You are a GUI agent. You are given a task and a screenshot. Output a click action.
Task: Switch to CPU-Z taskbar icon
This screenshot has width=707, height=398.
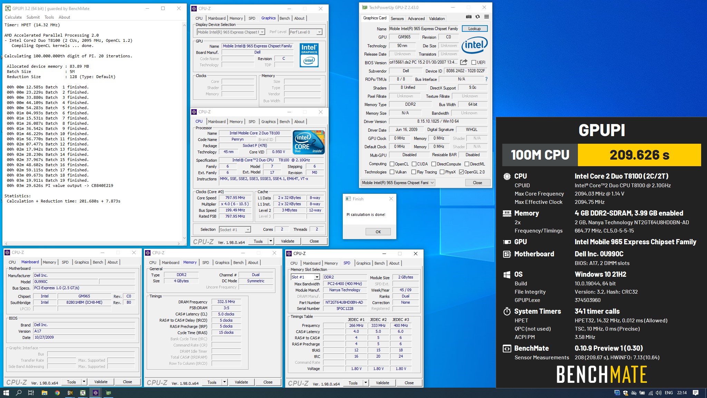click(96, 393)
